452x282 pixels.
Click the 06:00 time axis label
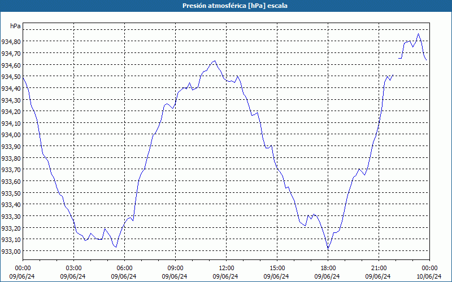[124, 268]
